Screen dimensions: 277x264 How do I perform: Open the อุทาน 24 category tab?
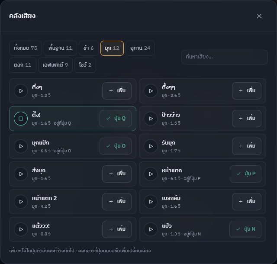point(140,48)
